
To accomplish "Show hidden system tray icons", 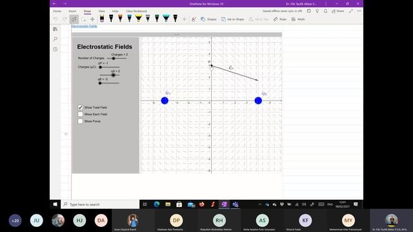I will (x=259, y=204).
